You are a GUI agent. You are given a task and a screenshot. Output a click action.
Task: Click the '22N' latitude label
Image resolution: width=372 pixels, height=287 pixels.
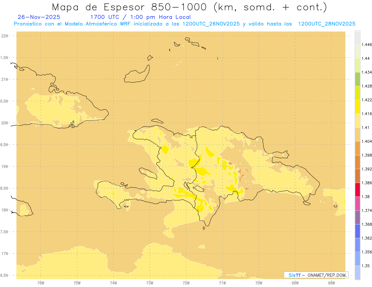5,36
